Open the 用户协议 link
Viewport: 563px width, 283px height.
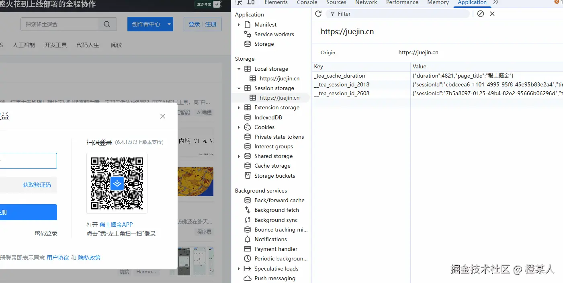click(58, 258)
